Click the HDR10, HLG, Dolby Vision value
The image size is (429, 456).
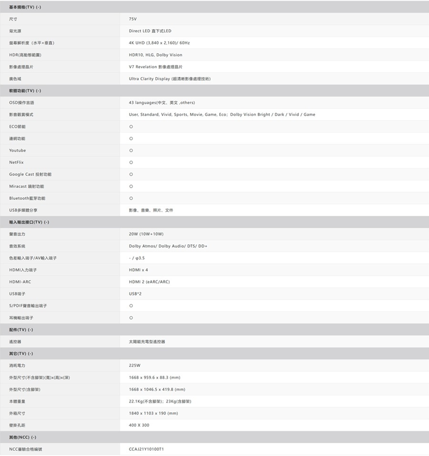(155, 55)
